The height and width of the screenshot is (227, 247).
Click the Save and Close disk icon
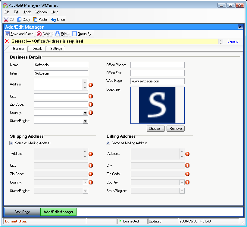click(x=7, y=34)
